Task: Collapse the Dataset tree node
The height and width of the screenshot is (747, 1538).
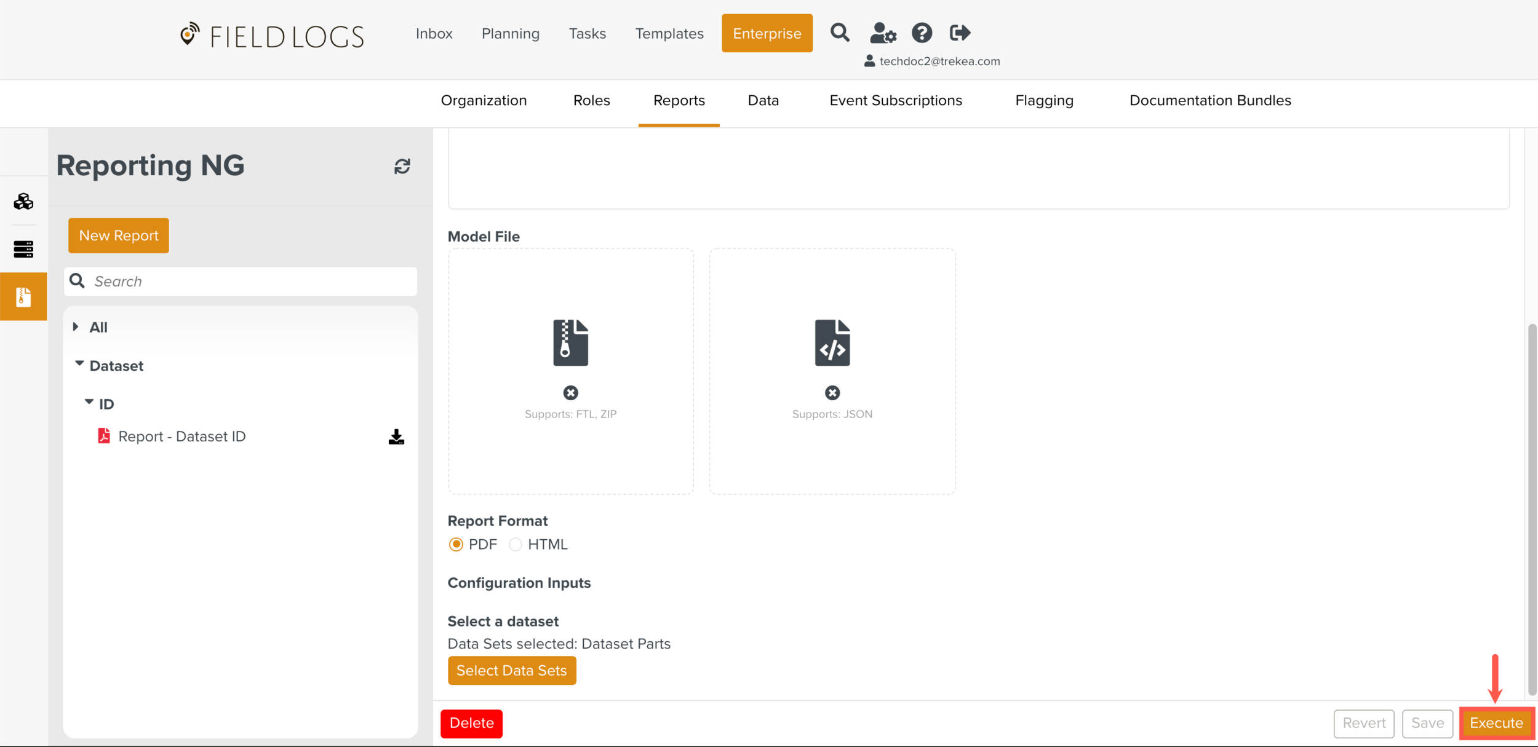Action: tap(79, 365)
